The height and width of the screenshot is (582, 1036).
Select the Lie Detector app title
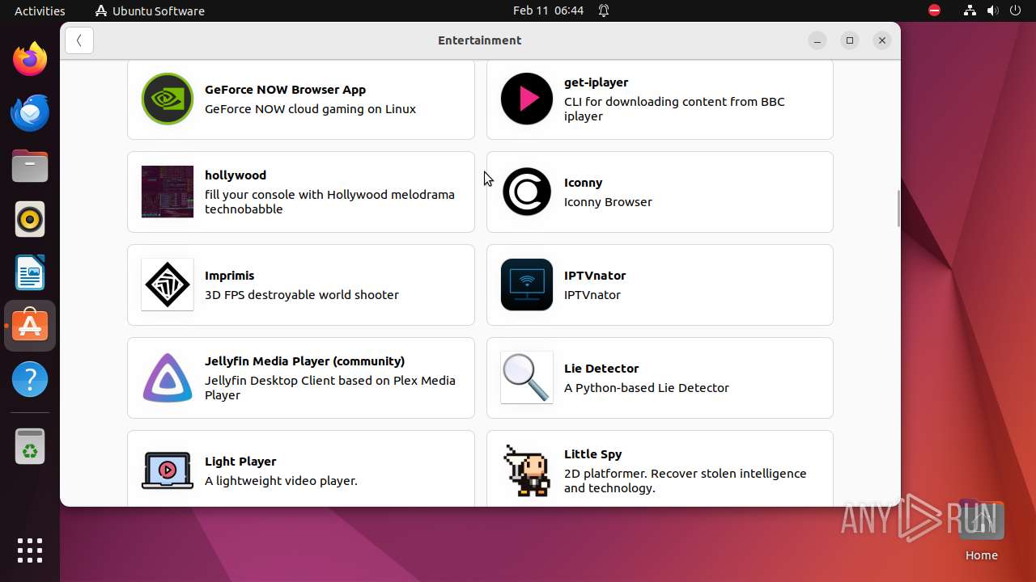[601, 369]
